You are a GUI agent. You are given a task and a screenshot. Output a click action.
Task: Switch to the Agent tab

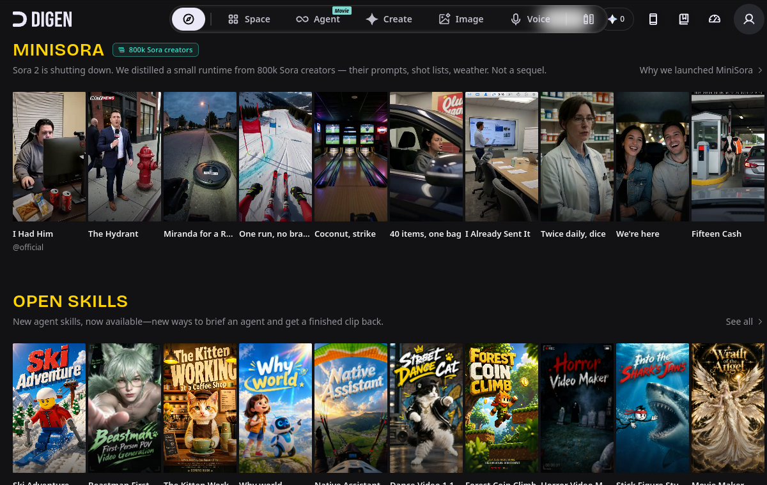pyautogui.click(x=318, y=19)
